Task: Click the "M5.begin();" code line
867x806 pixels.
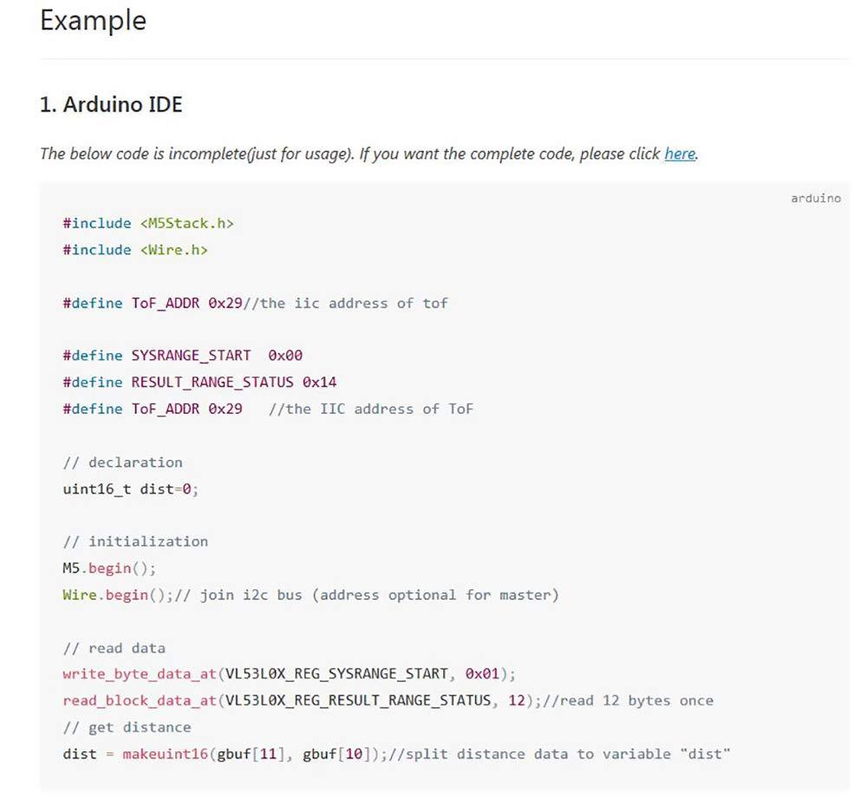Action: point(109,568)
